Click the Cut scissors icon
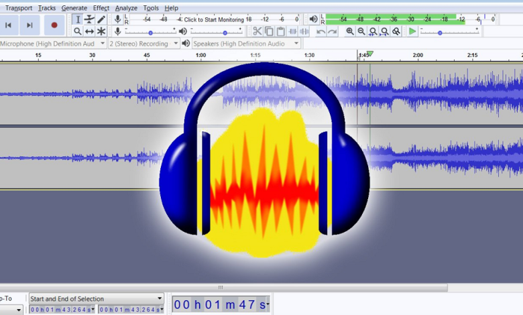This screenshot has height=315, width=523. click(x=257, y=31)
